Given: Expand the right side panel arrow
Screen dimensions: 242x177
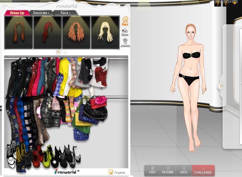Looking at the screenshot, I should pos(221,86).
